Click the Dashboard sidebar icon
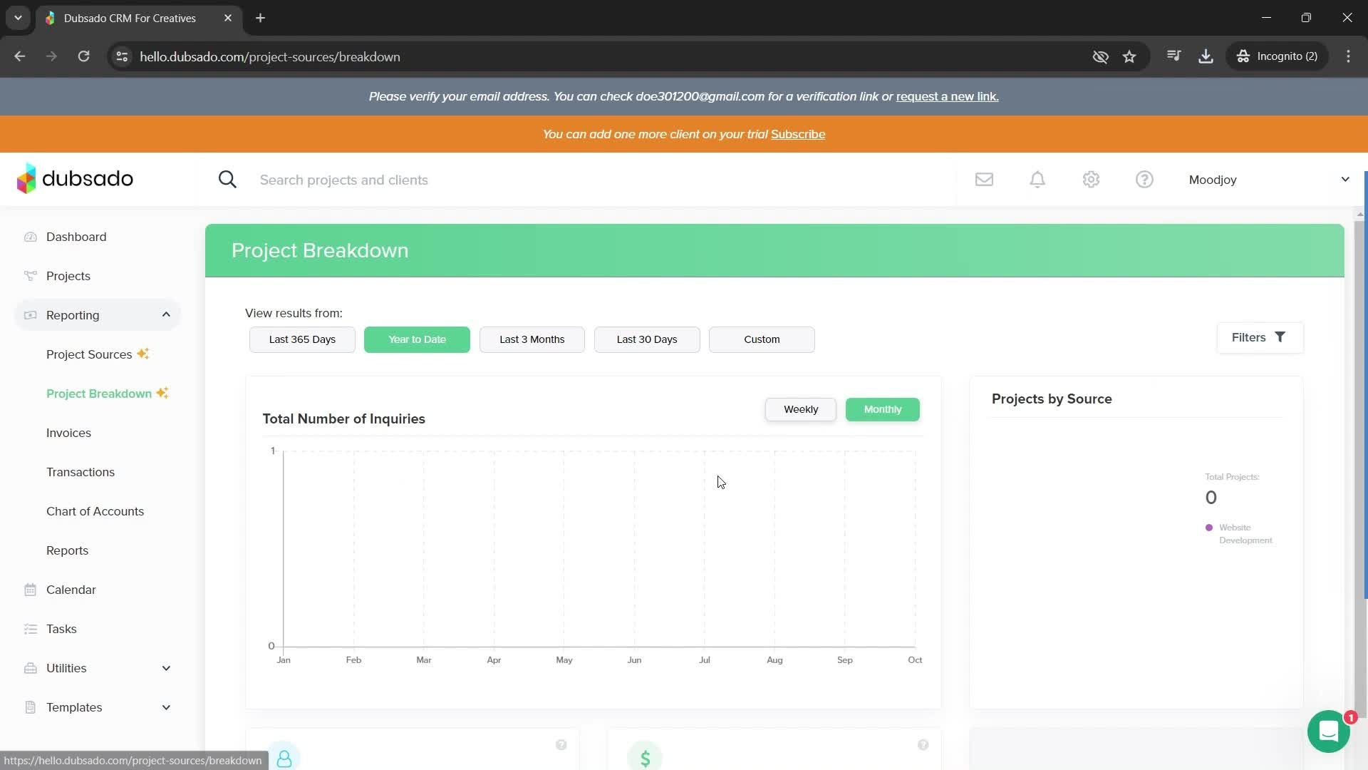Viewport: 1368px width, 770px height. (x=30, y=237)
